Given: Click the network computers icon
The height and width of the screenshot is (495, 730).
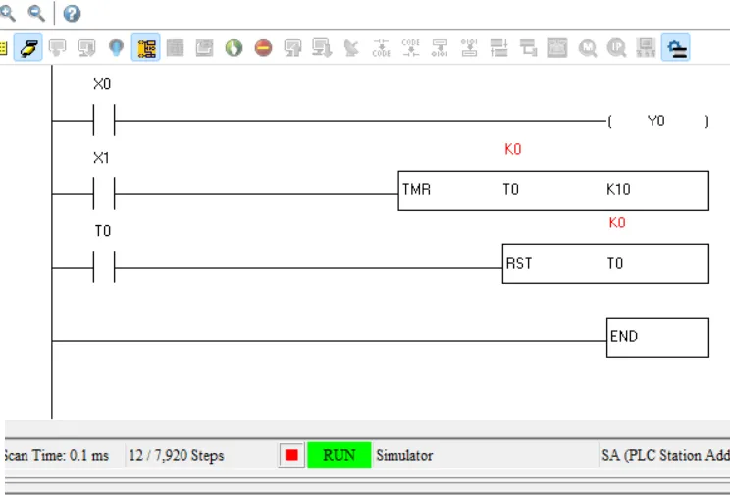Looking at the screenshot, I should (647, 47).
